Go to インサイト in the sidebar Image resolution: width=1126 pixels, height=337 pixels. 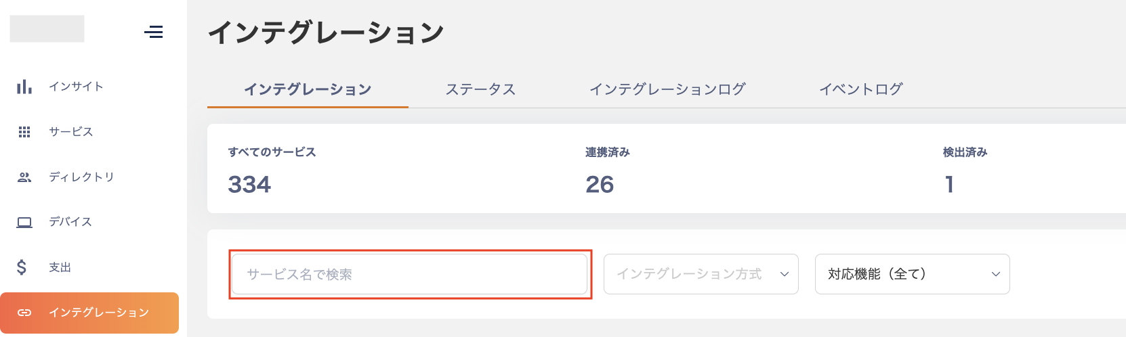click(x=76, y=87)
